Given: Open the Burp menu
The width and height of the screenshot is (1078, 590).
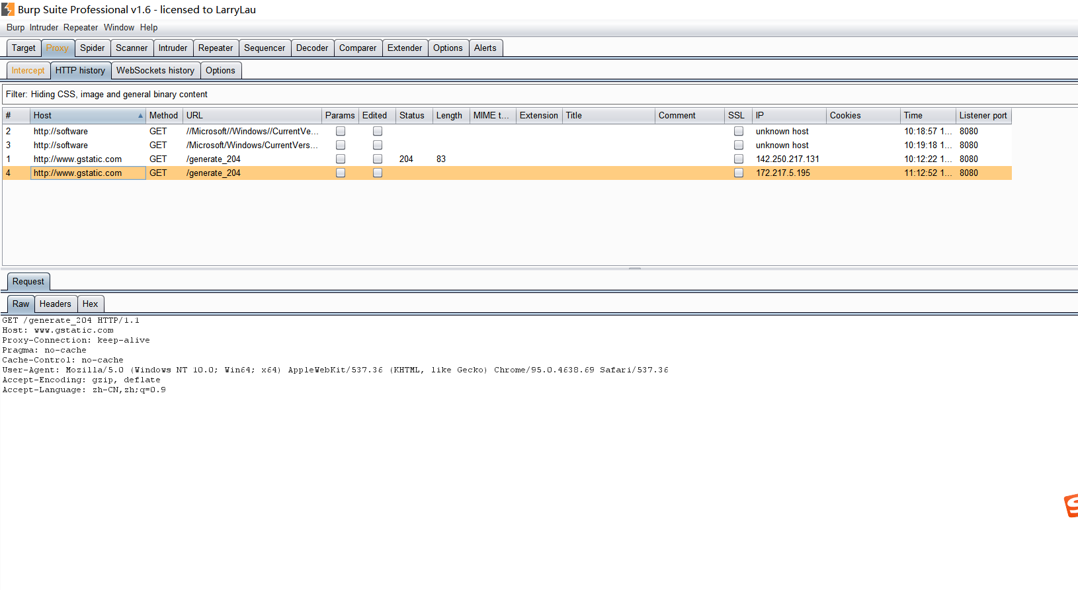Looking at the screenshot, I should [15, 27].
